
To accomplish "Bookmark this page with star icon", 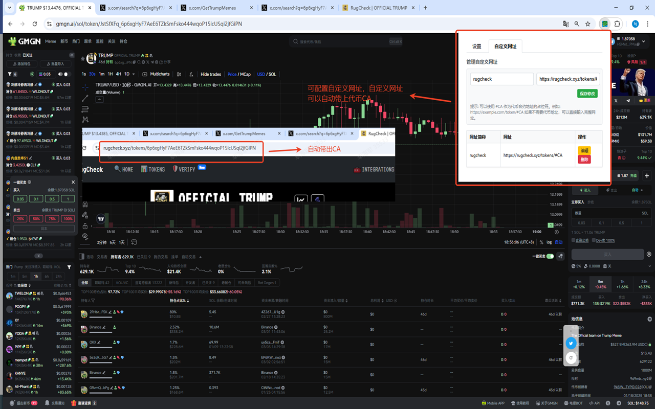I will point(588,24).
